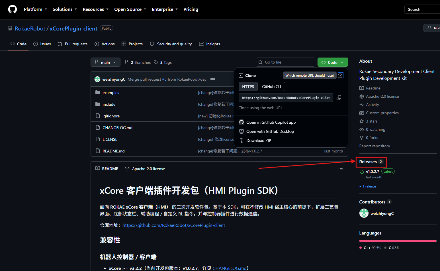View the 2 Branches link

[138, 62]
